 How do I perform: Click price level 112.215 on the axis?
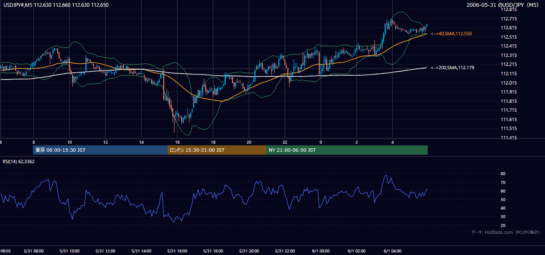tap(508, 64)
